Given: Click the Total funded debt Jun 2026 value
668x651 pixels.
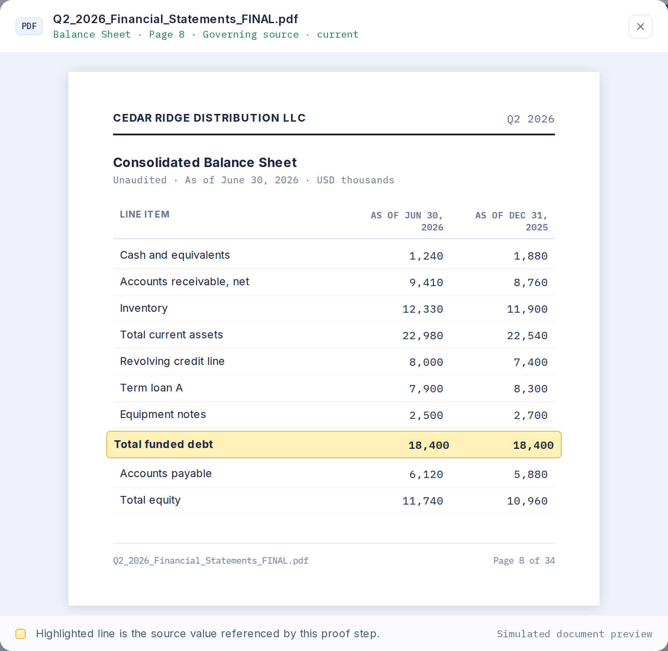Looking at the screenshot, I should pos(429,445).
